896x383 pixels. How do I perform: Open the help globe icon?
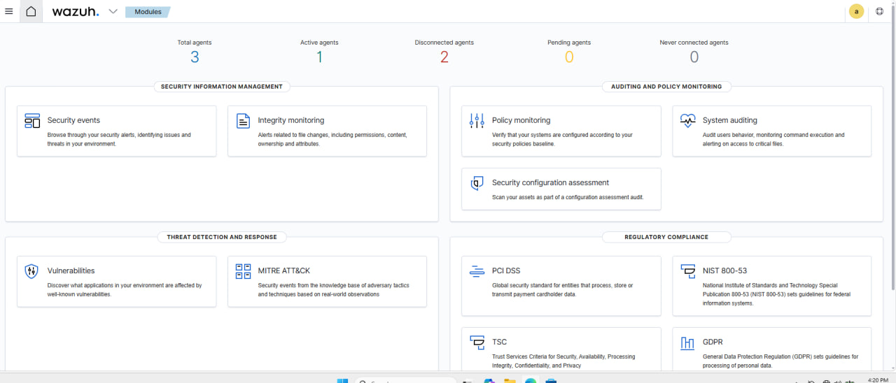880,11
